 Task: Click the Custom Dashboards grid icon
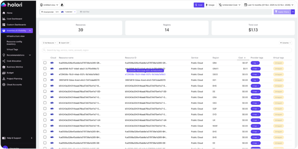4,25
